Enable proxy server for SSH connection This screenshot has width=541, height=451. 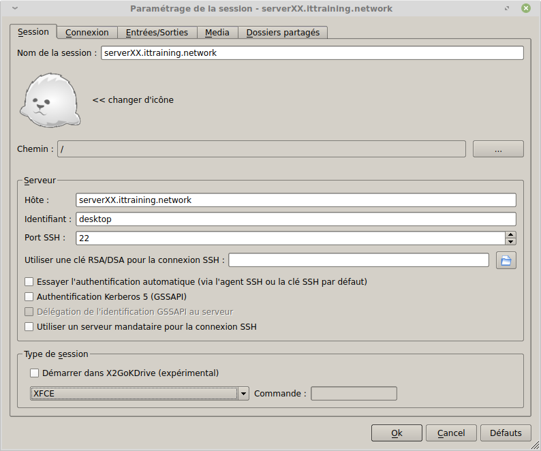pyautogui.click(x=29, y=326)
